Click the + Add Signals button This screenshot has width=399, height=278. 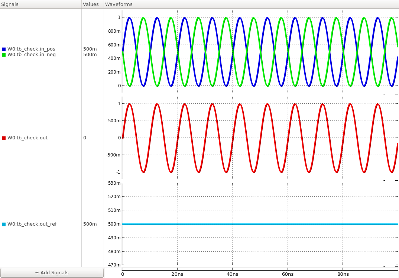(51, 272)
